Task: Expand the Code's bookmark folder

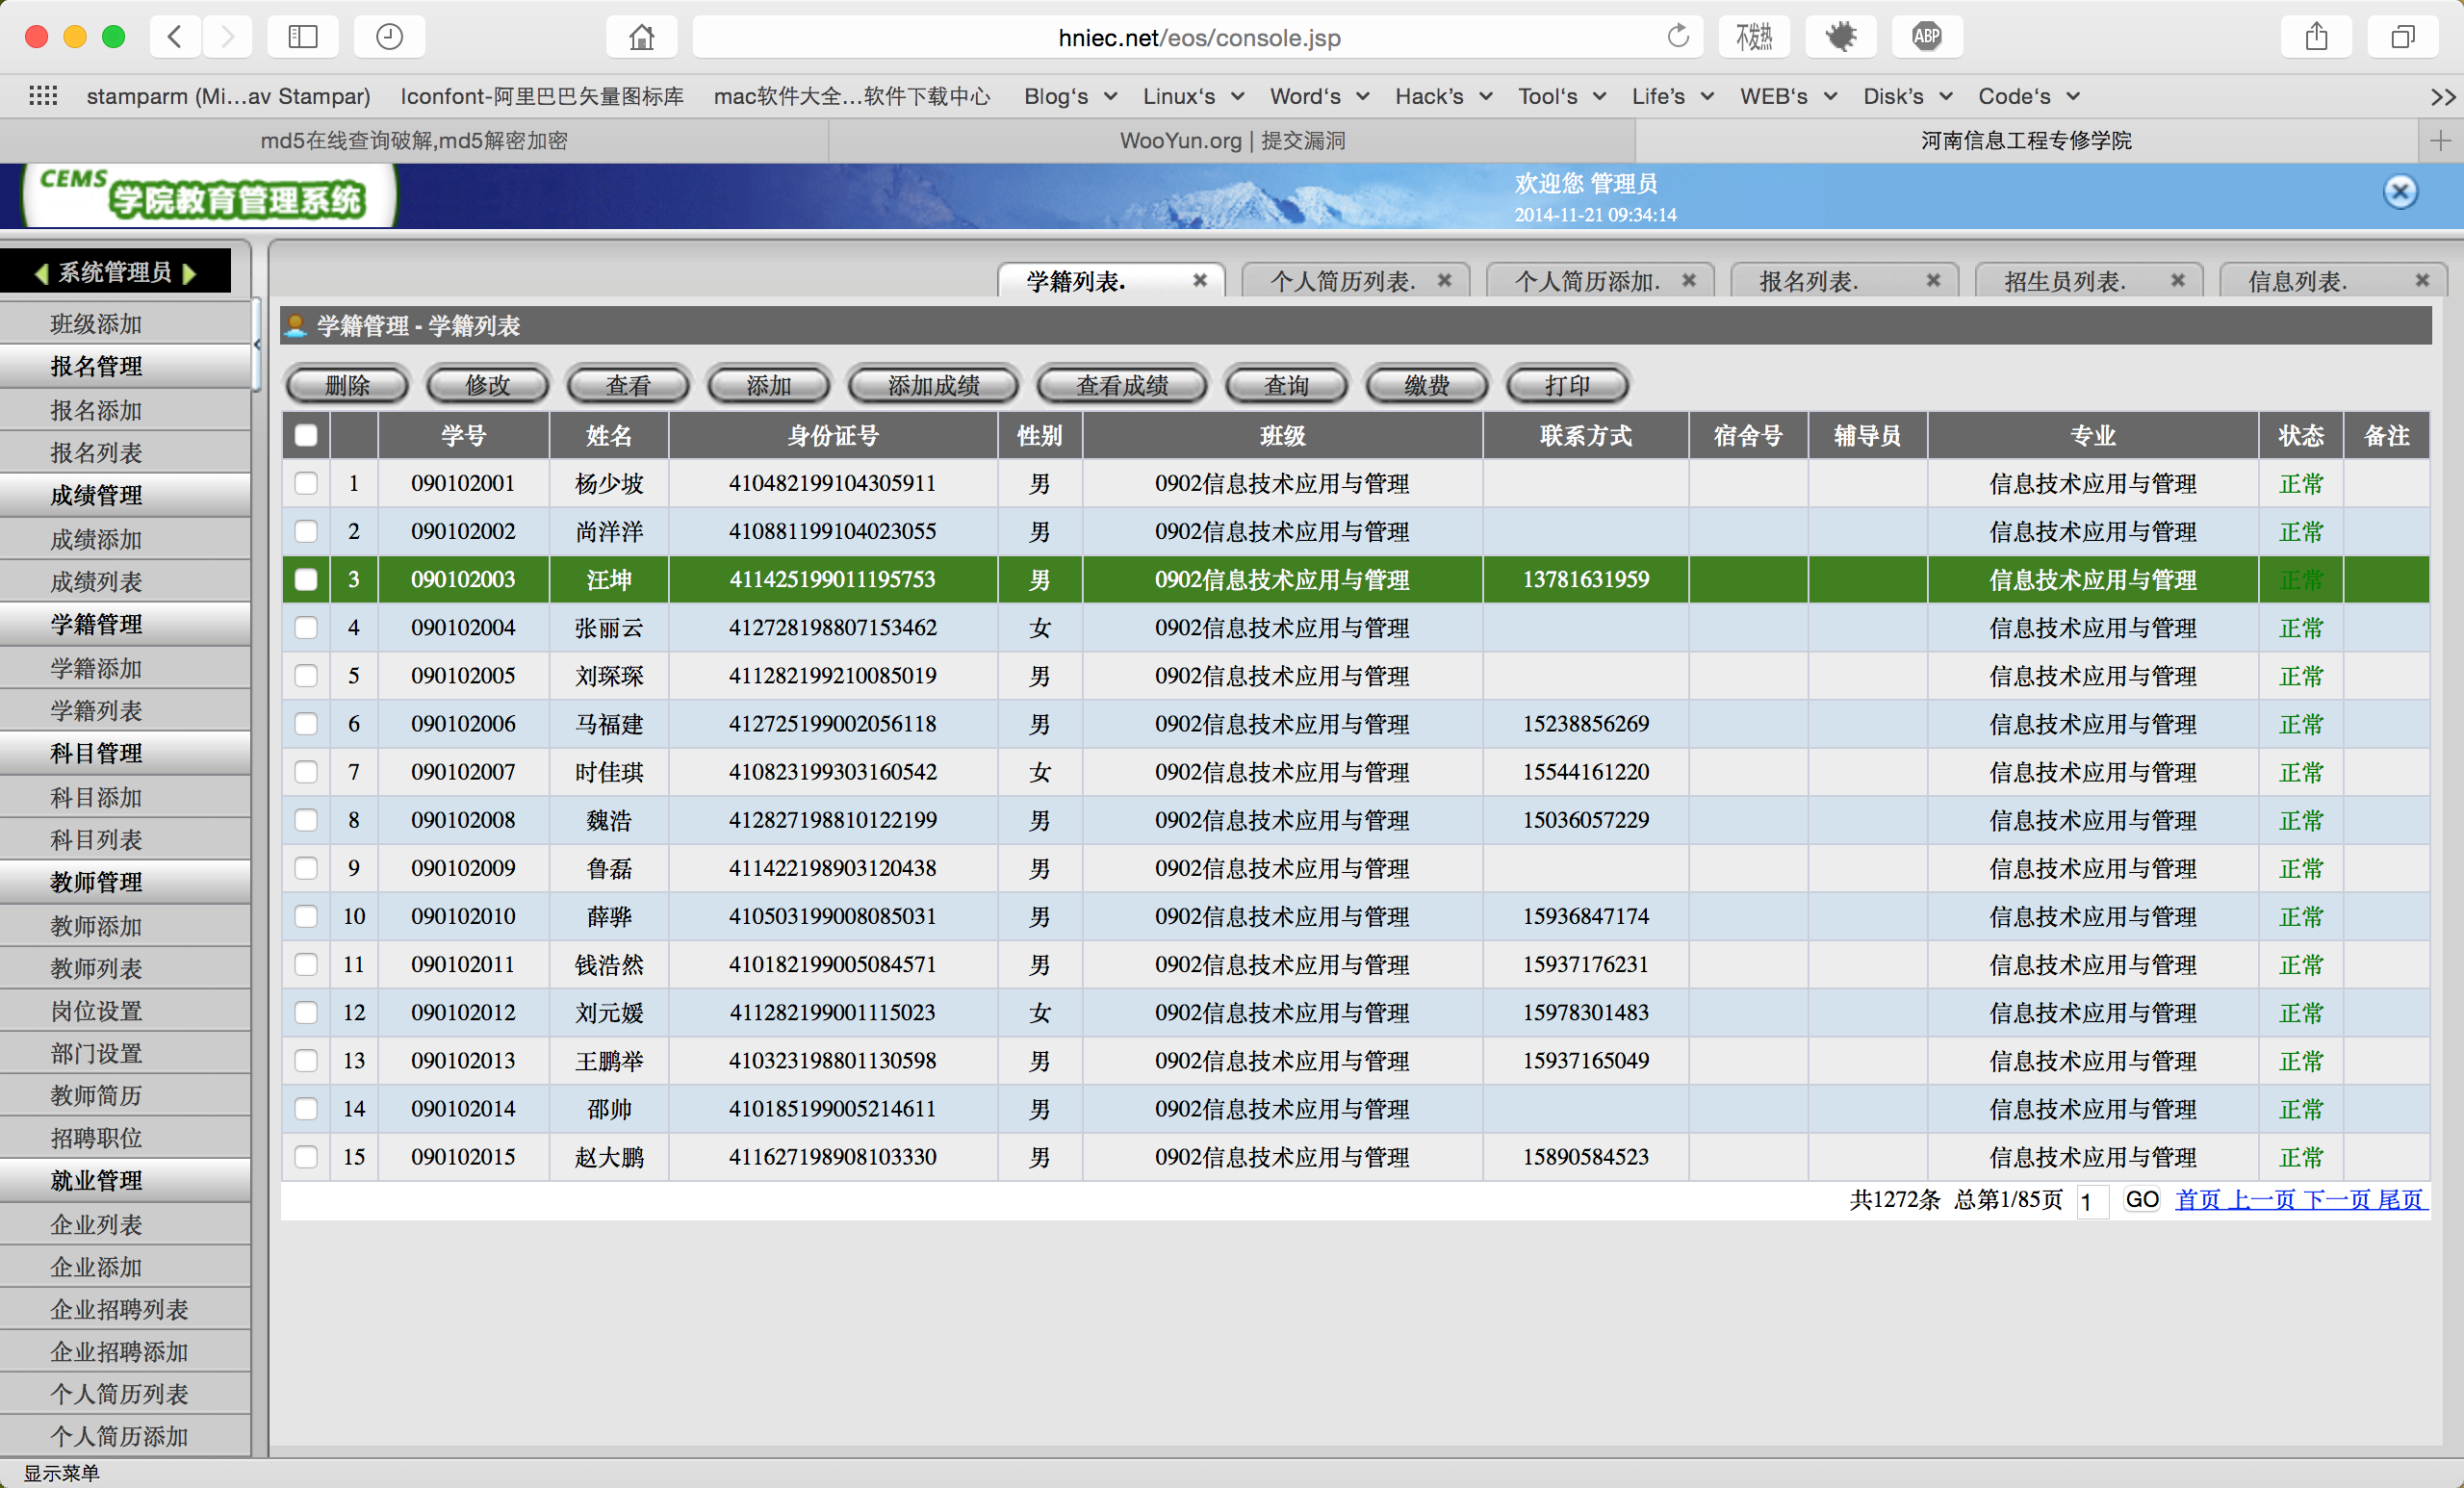Action: tap(2028, 96)
